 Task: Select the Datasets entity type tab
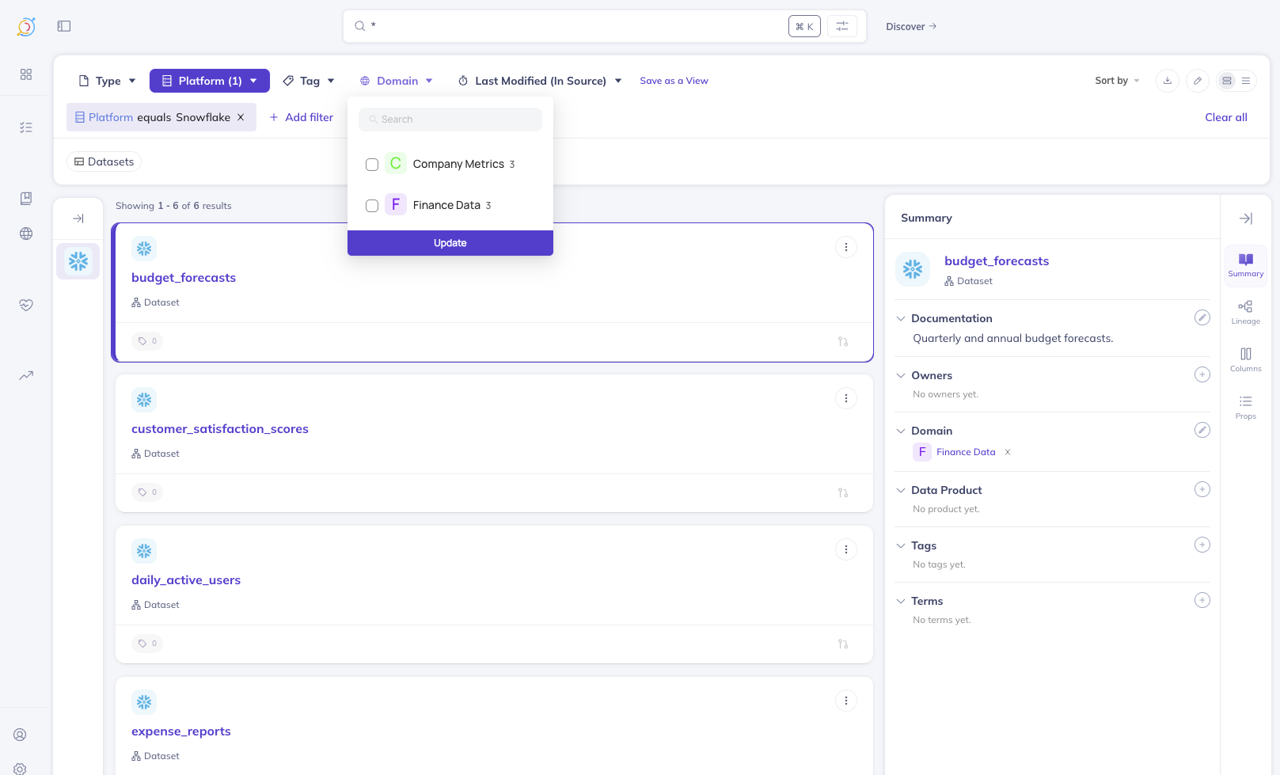tap(104, 161)
